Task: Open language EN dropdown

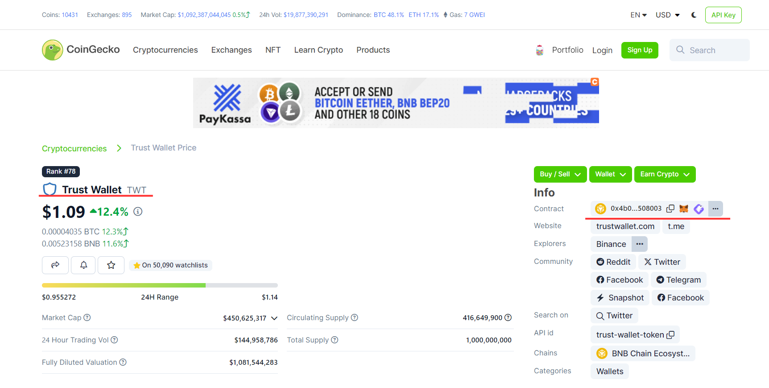Action: pyautogui.click(x=638, y=15)
